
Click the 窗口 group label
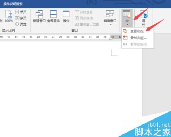coord(75,30)
